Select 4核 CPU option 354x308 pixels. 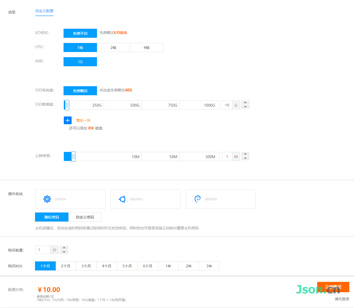coord(147,48)
